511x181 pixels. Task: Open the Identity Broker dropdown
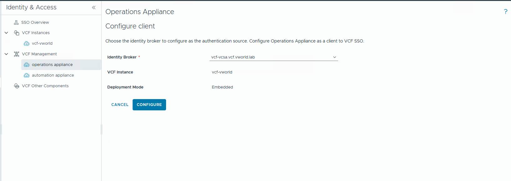[x=274, y=57]
